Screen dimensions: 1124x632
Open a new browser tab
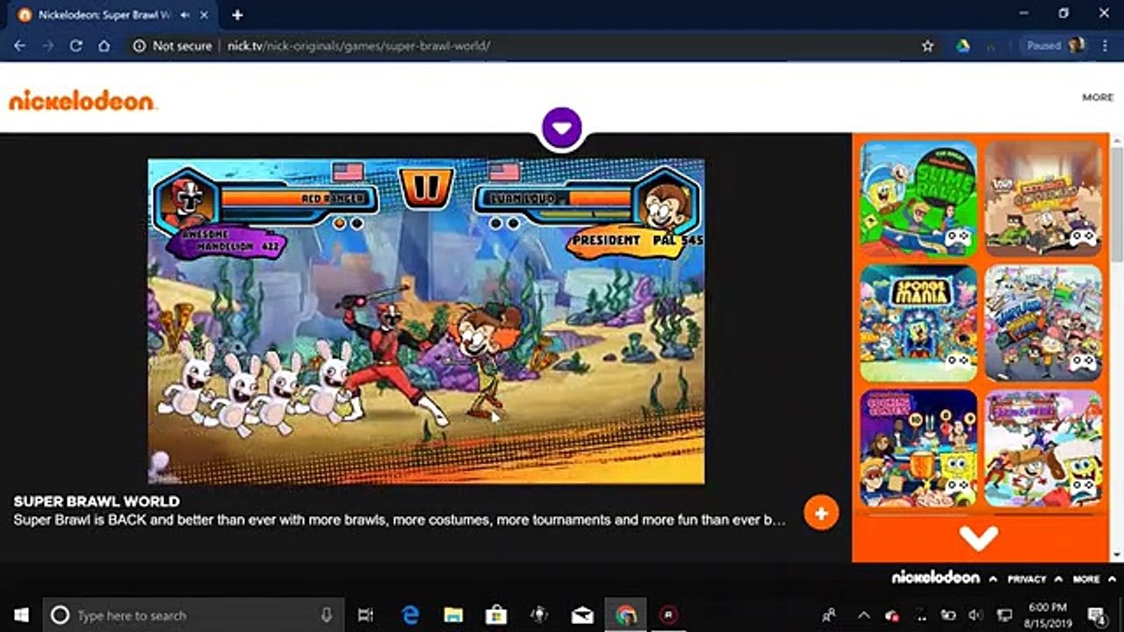[x=237, y=15]
